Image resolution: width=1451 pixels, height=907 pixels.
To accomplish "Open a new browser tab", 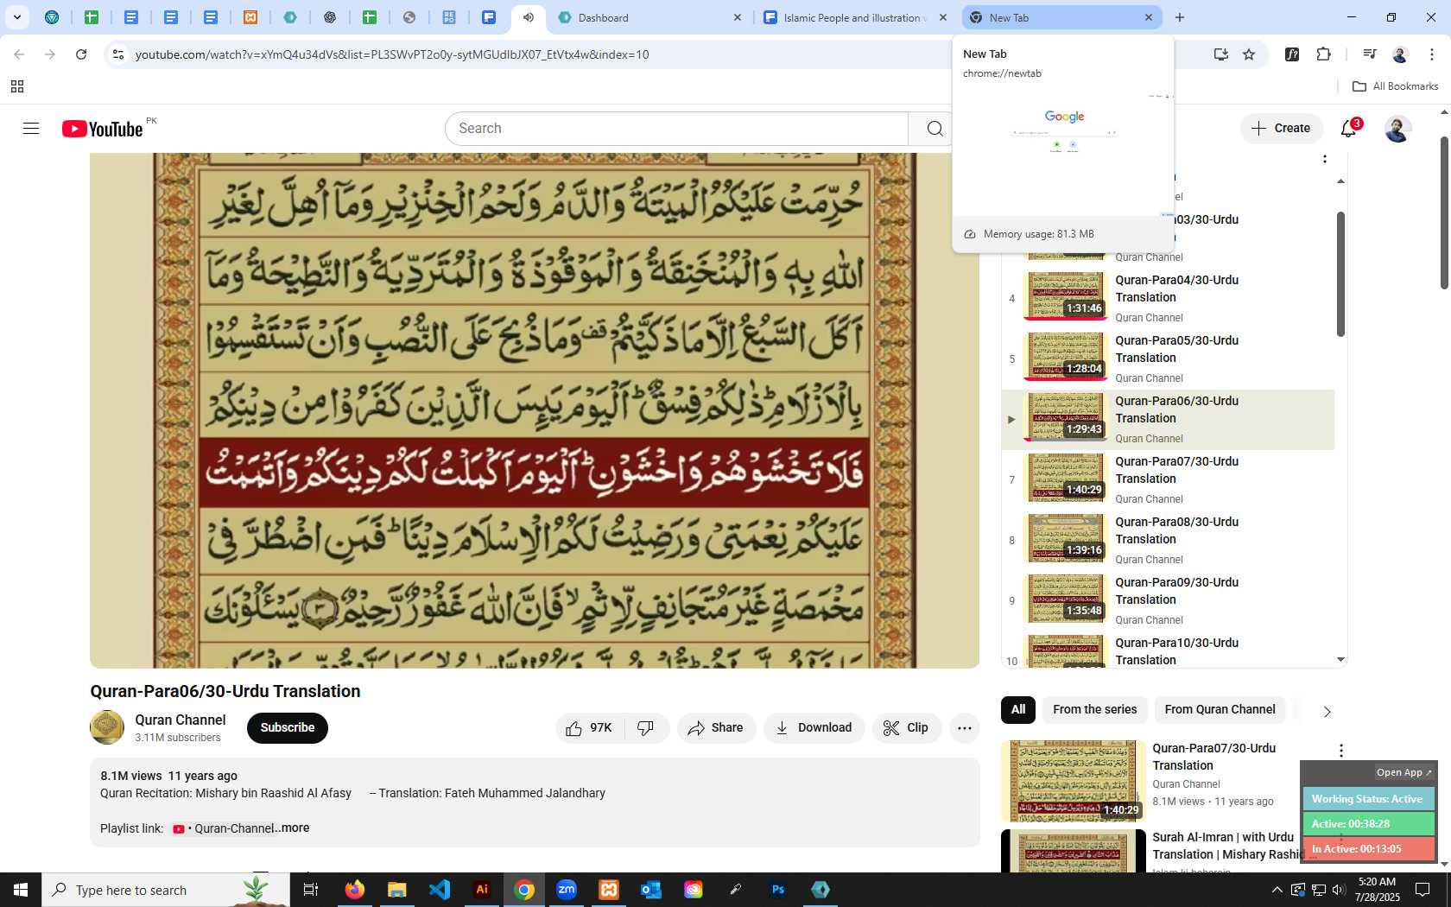I will coord(1180,17).
